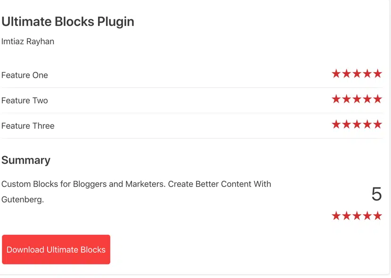Select the second star of Feature Two

[x=347, y=99]
